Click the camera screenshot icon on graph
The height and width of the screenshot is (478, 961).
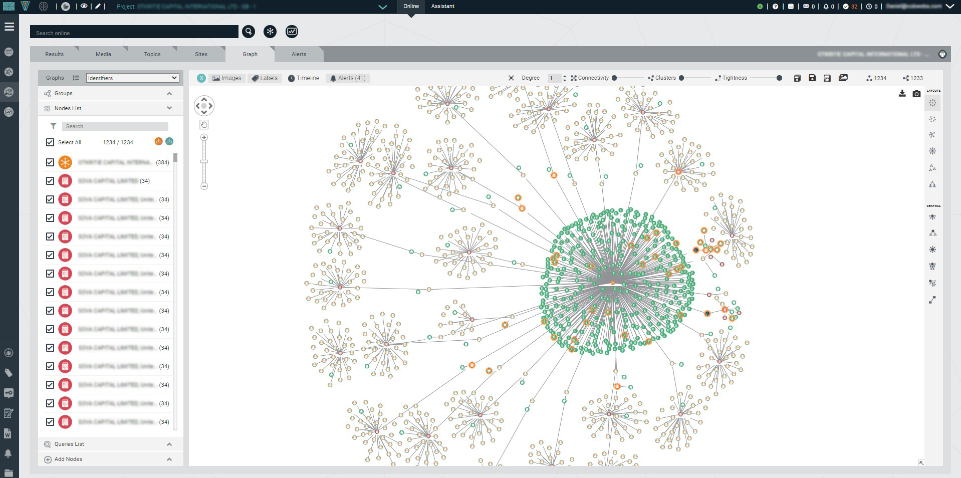pyautogui.click(x=916, y=94)
